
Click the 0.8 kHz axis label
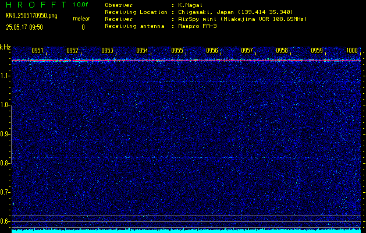(5, 163)
